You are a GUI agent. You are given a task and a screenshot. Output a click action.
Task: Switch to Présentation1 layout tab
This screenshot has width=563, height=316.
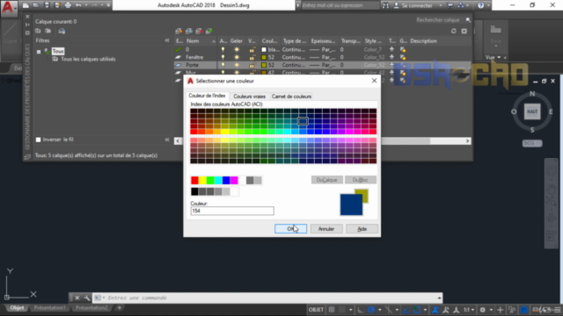(49, 308)
